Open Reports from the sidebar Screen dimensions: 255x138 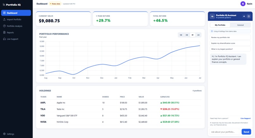[16, 32]
